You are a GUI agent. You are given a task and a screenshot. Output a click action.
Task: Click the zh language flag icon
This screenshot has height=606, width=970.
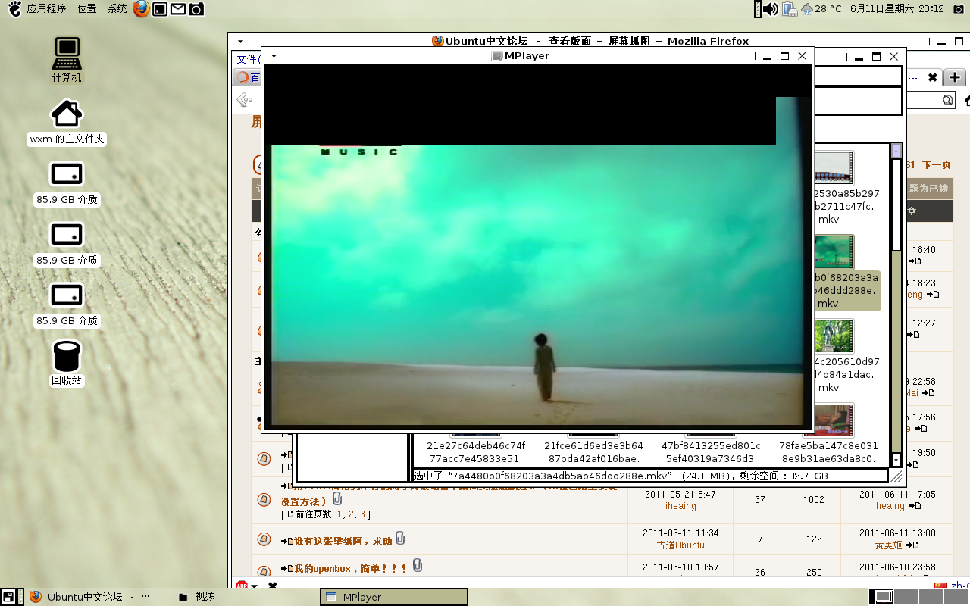[x=940, y=586]
